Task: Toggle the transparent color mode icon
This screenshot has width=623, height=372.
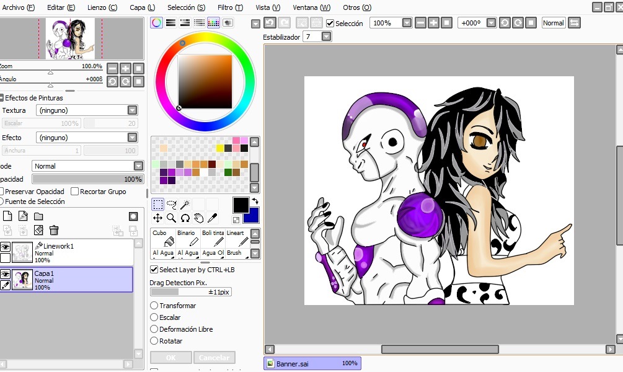Action: (x=236, y=219)
